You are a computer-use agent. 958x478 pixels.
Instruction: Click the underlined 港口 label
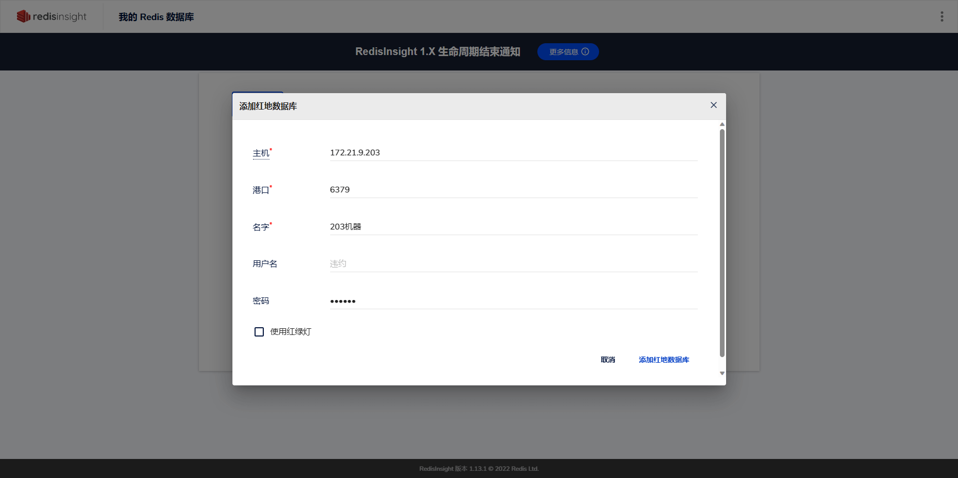tap(259, 189)
